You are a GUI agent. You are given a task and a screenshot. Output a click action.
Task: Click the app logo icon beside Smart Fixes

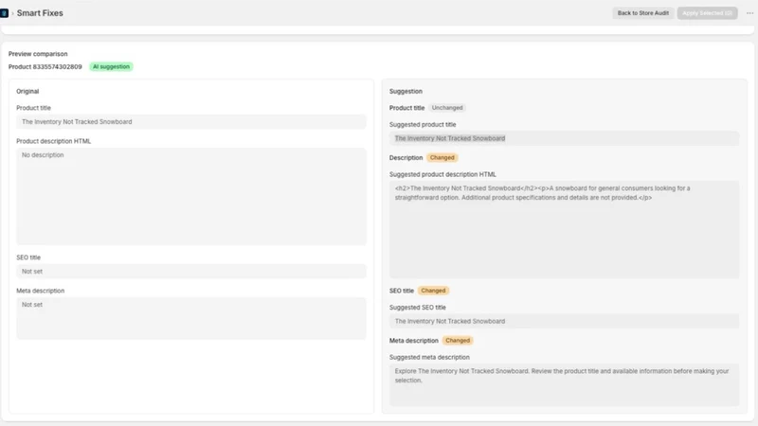[4, 13]
